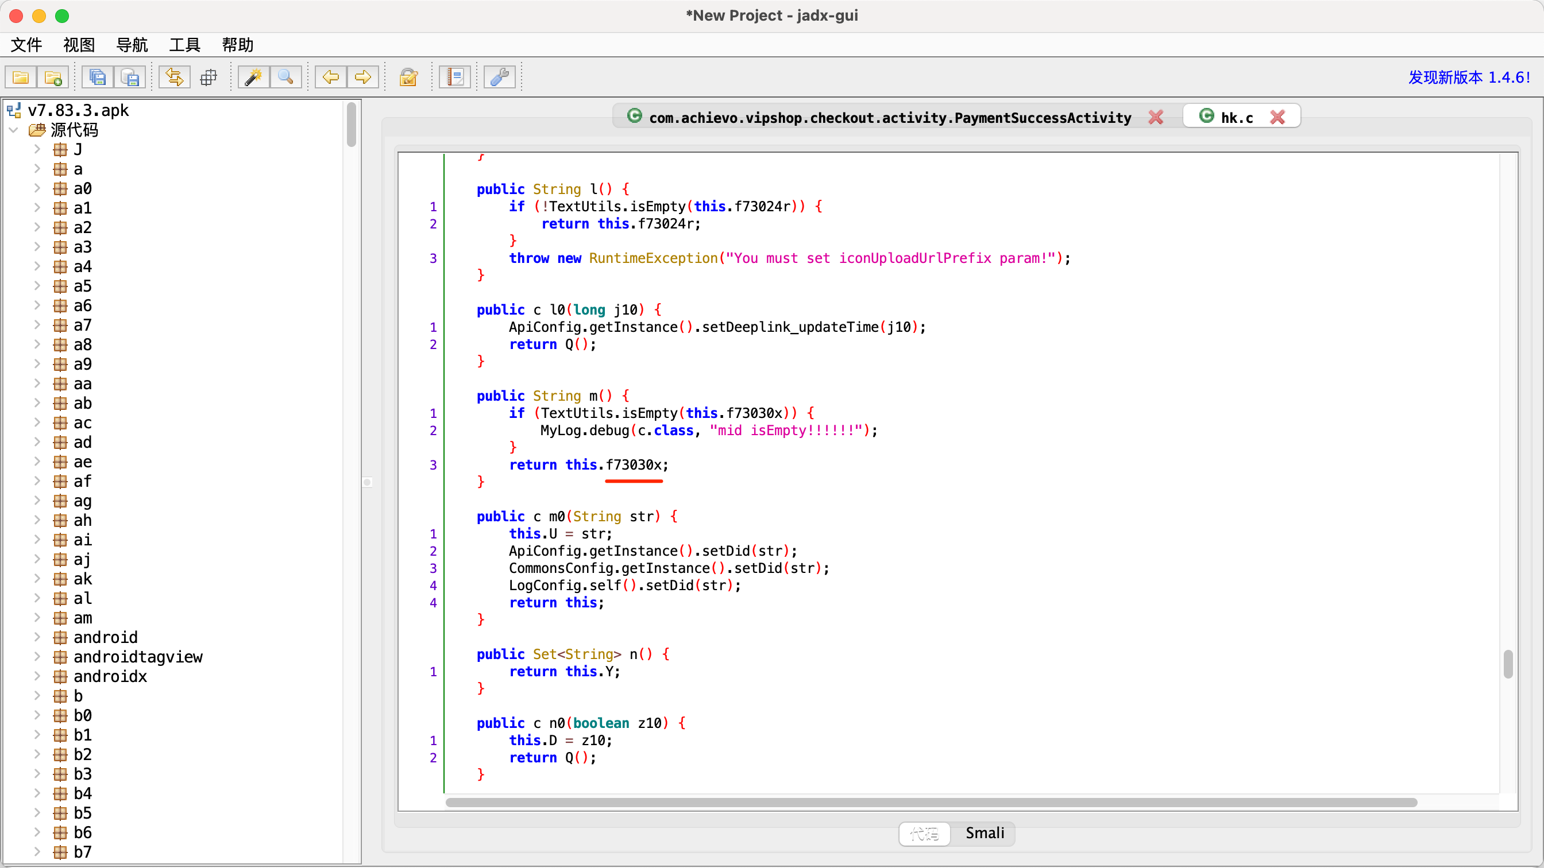Click the b6 package icon
Image resolution: width=1544 pixels, height=868 pixels.
coord(60,832)
